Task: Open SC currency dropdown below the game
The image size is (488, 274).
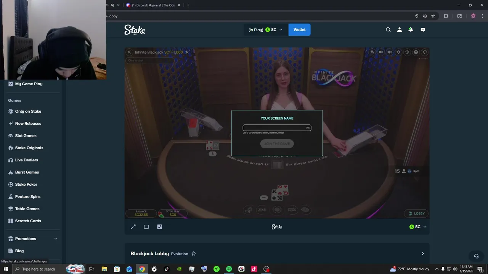Action: [418, 227]
